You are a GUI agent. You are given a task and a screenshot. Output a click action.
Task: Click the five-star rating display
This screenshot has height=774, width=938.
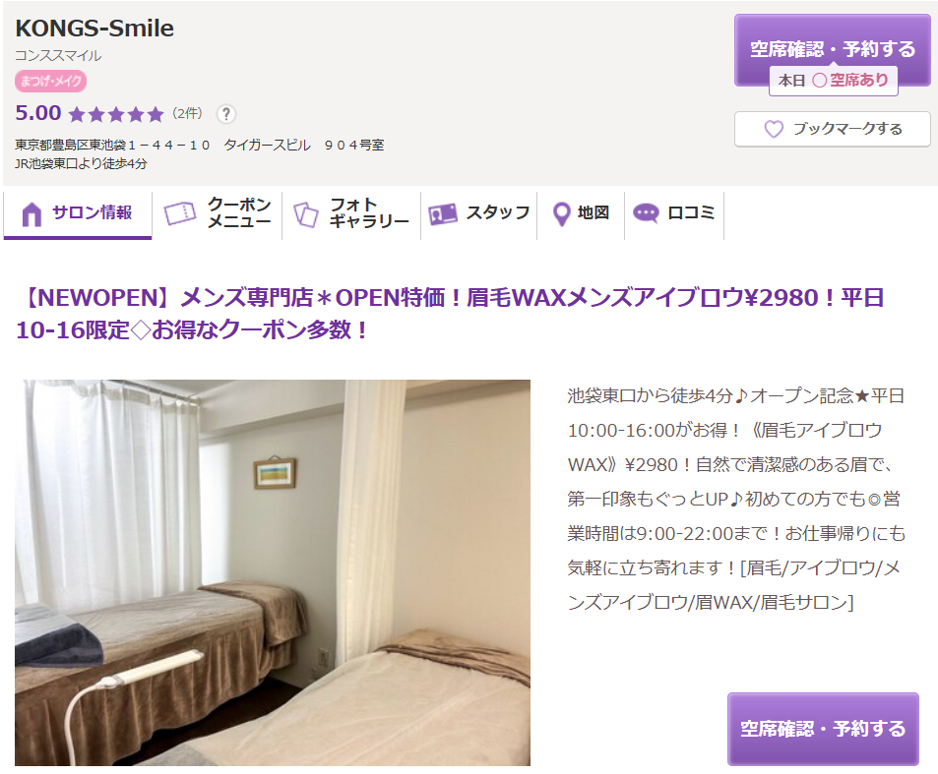click(115, 113)
